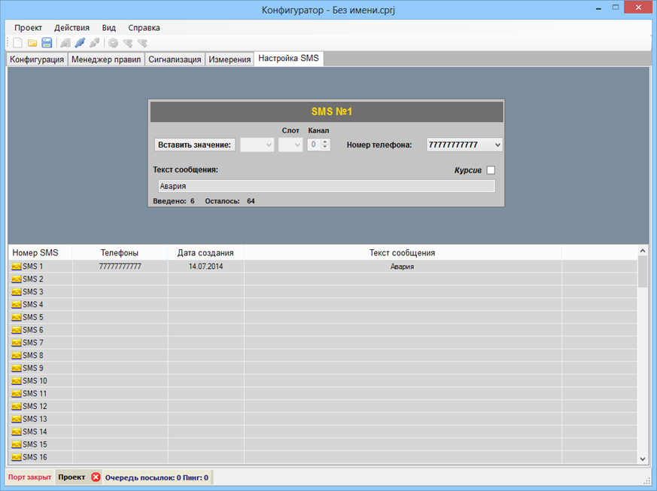Click the SMS №1 panel header
This screenshot has width=657, height=491.
coord(327,111)
